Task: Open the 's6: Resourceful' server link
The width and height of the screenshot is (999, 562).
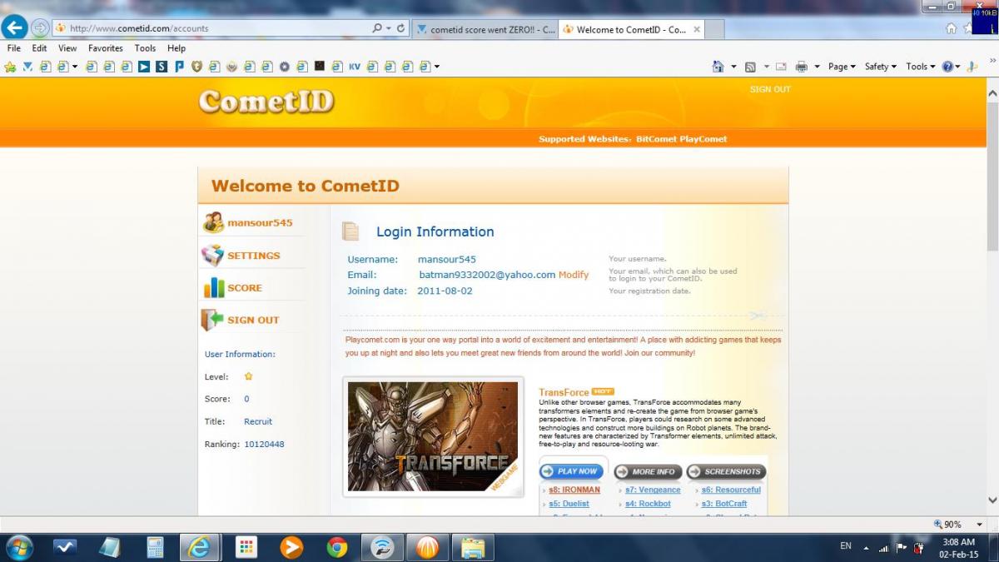Action: click(x=731, y=490)
